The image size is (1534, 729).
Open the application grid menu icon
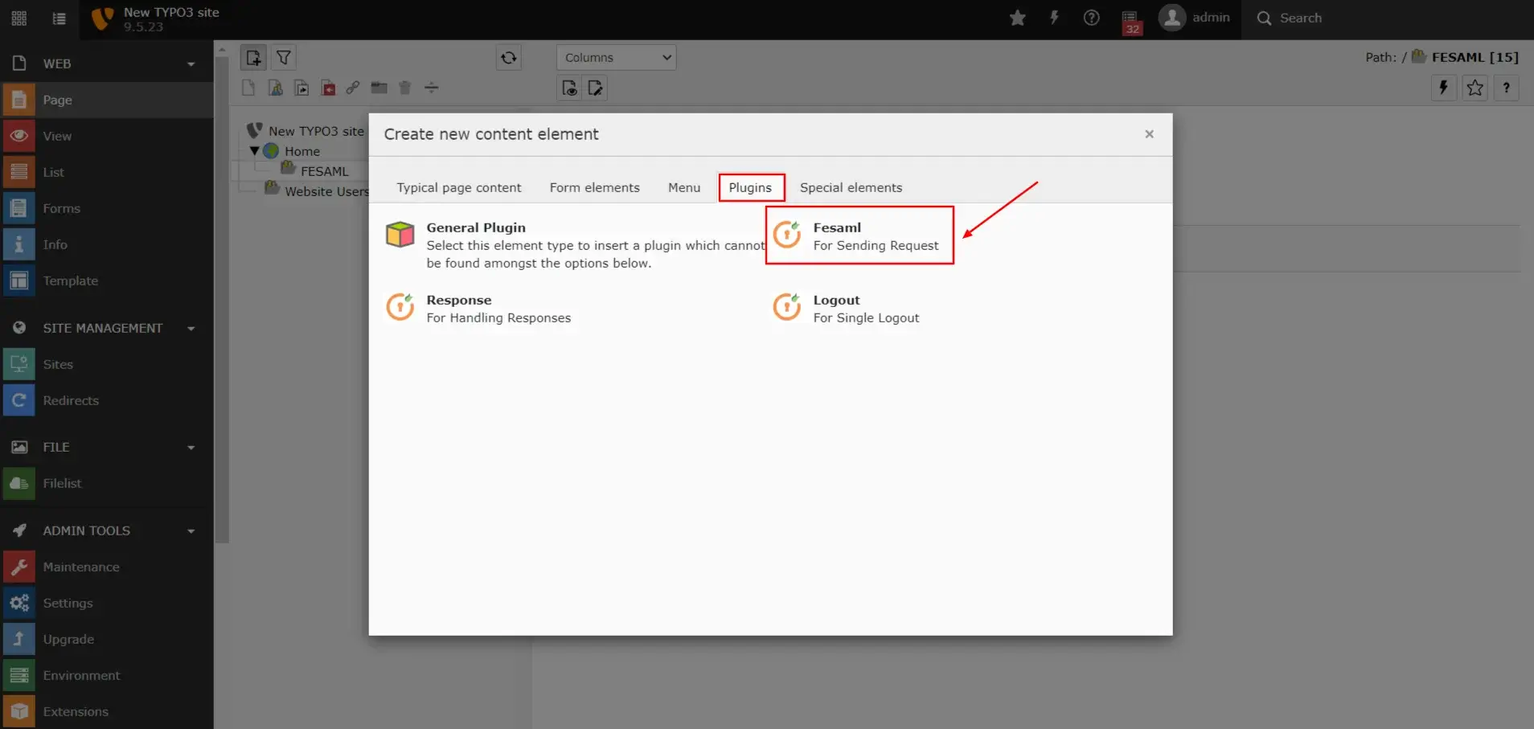pyautogui.click(x=19, y=18)
